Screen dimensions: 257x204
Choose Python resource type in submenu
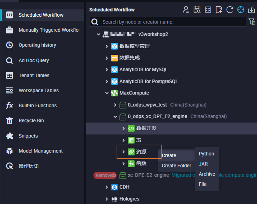(207, 154)
